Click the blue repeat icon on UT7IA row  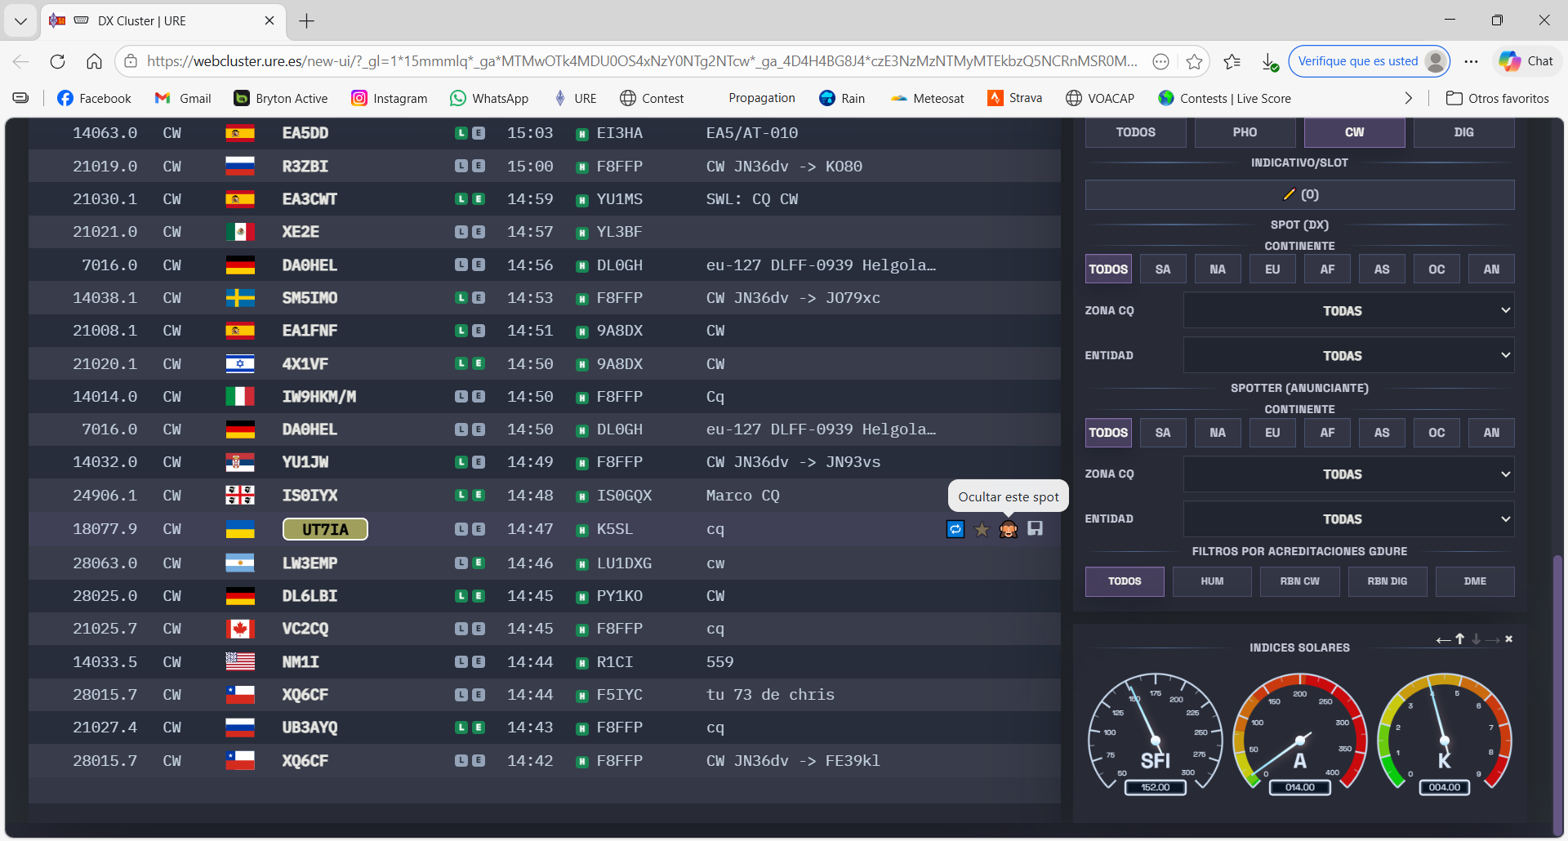(955, 529)
